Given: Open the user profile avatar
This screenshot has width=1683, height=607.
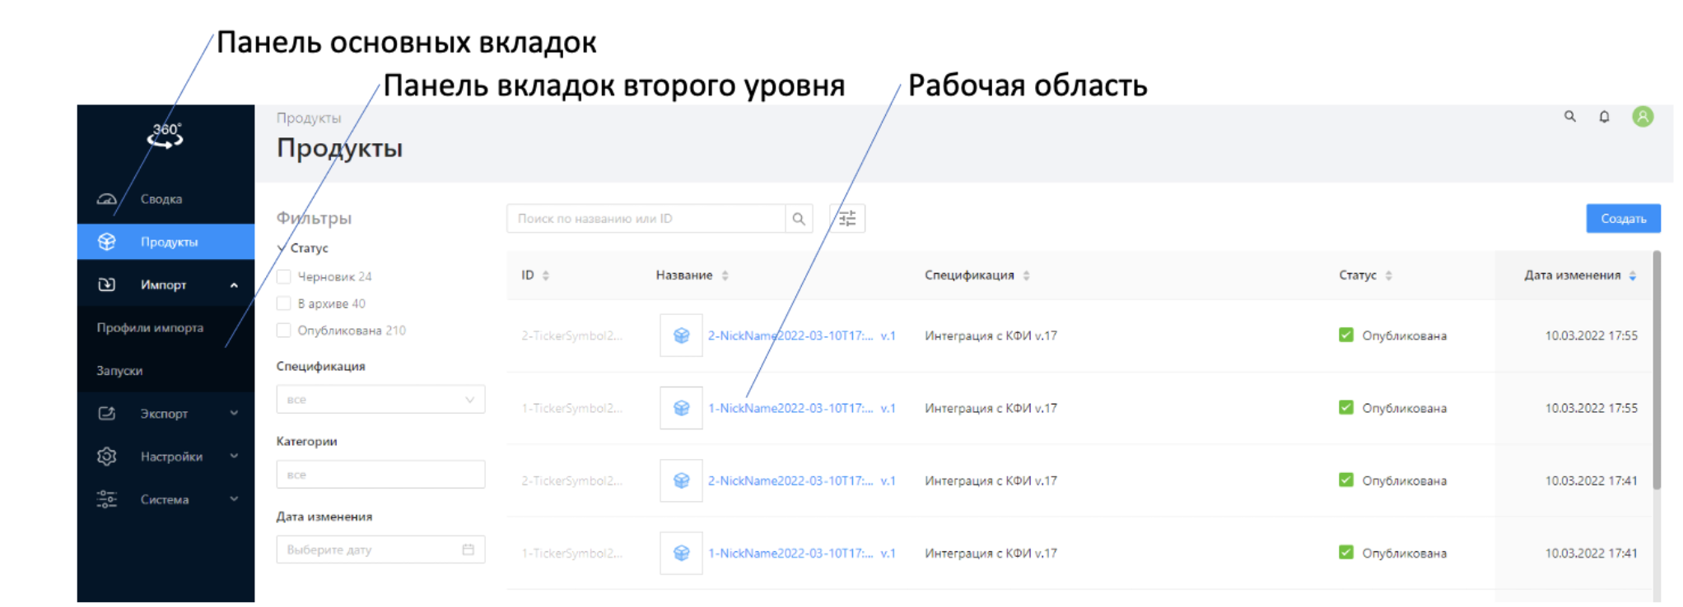Looking at the screenshot, I should (x=1643, y=117).
